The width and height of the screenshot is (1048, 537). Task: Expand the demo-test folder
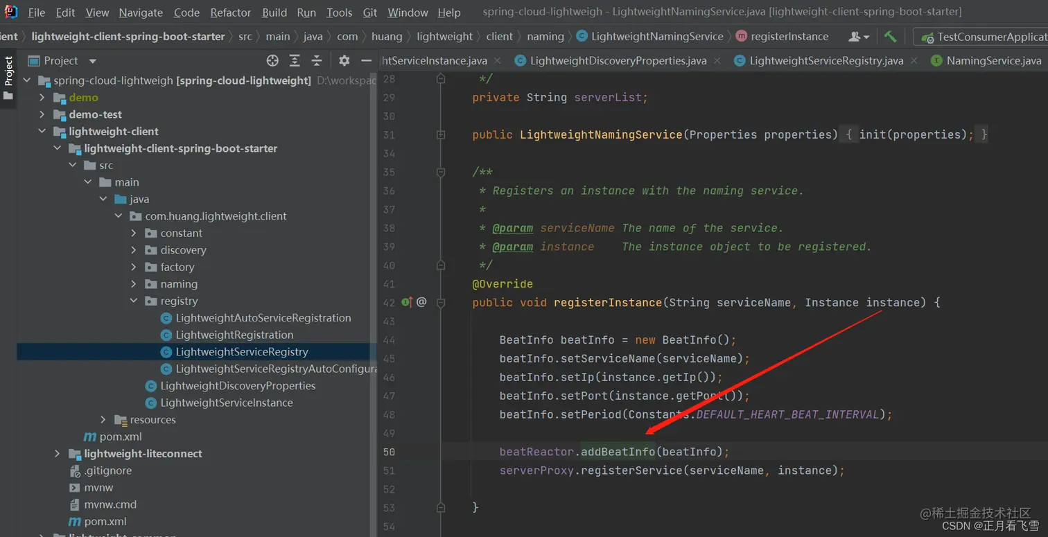[42, 114]
